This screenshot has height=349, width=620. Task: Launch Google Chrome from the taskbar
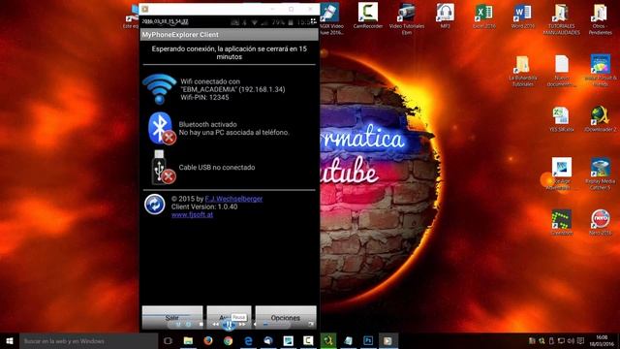click(x=229, y=340)
